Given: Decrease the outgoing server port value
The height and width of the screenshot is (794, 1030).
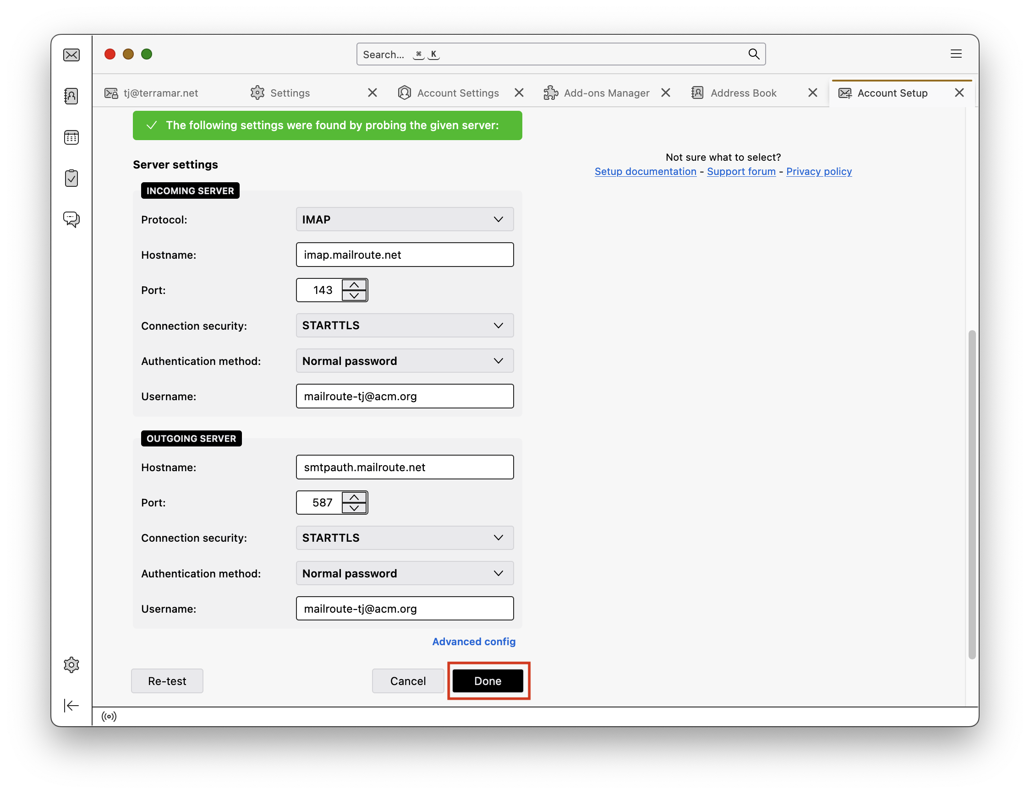Looking at the screenshot, I should [354, 508].
